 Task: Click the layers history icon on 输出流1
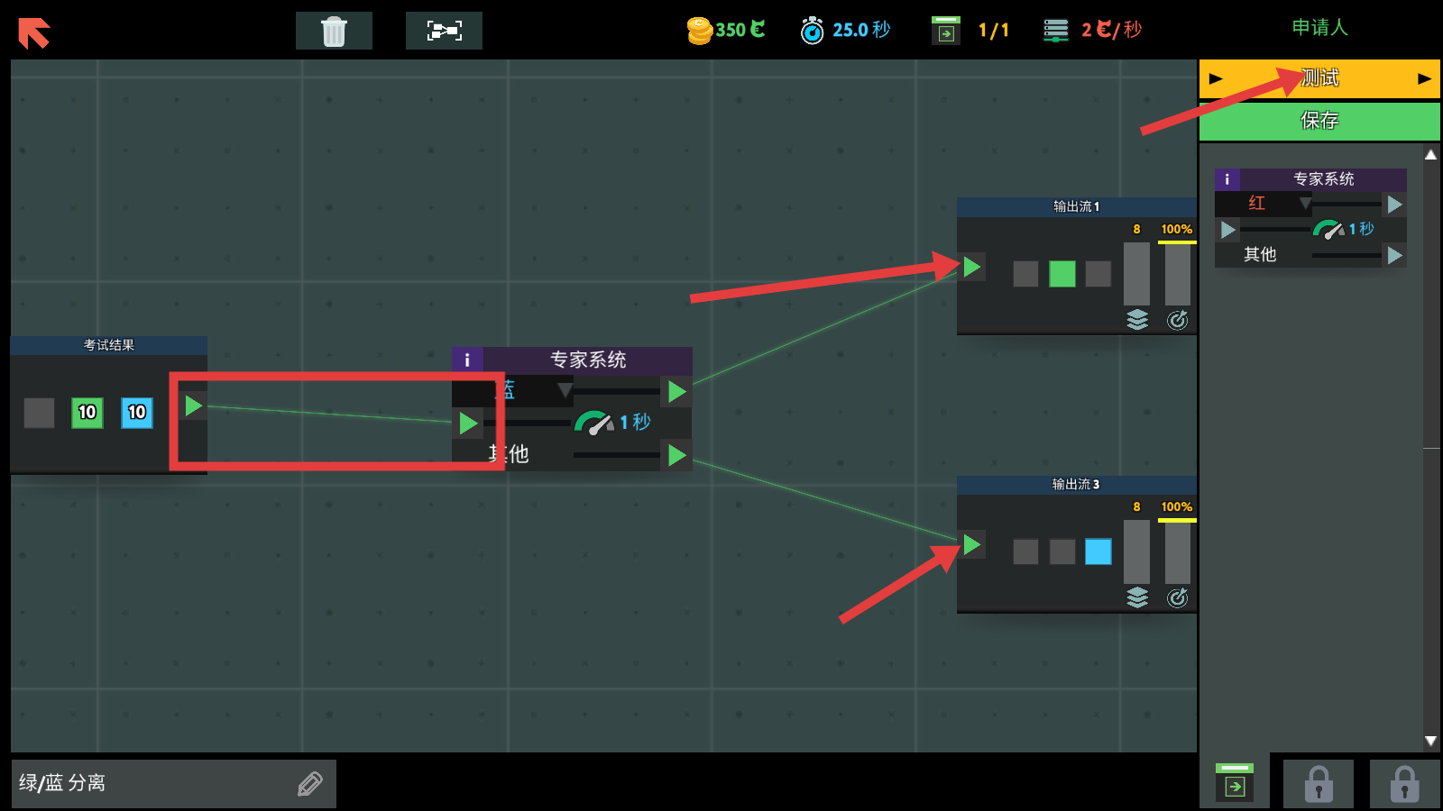[1136, 319]
